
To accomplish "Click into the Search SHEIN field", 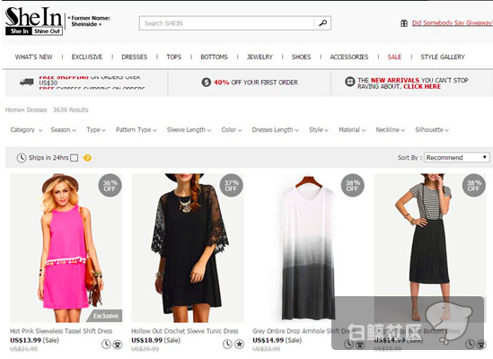I will click(x=226, y=23).
